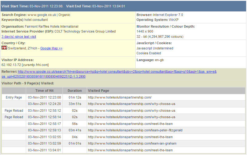Click the '56s' duration cell
The image size is (247, 155).
coord(75,124)
